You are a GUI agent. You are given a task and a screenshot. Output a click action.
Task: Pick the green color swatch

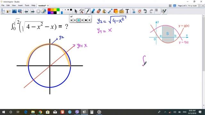pos(58,10)
